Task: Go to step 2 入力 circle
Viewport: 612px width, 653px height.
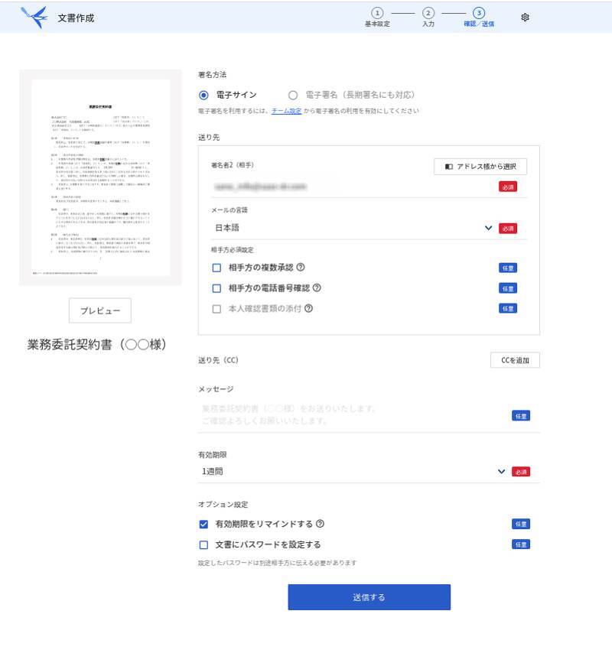Action: point(428,13)
